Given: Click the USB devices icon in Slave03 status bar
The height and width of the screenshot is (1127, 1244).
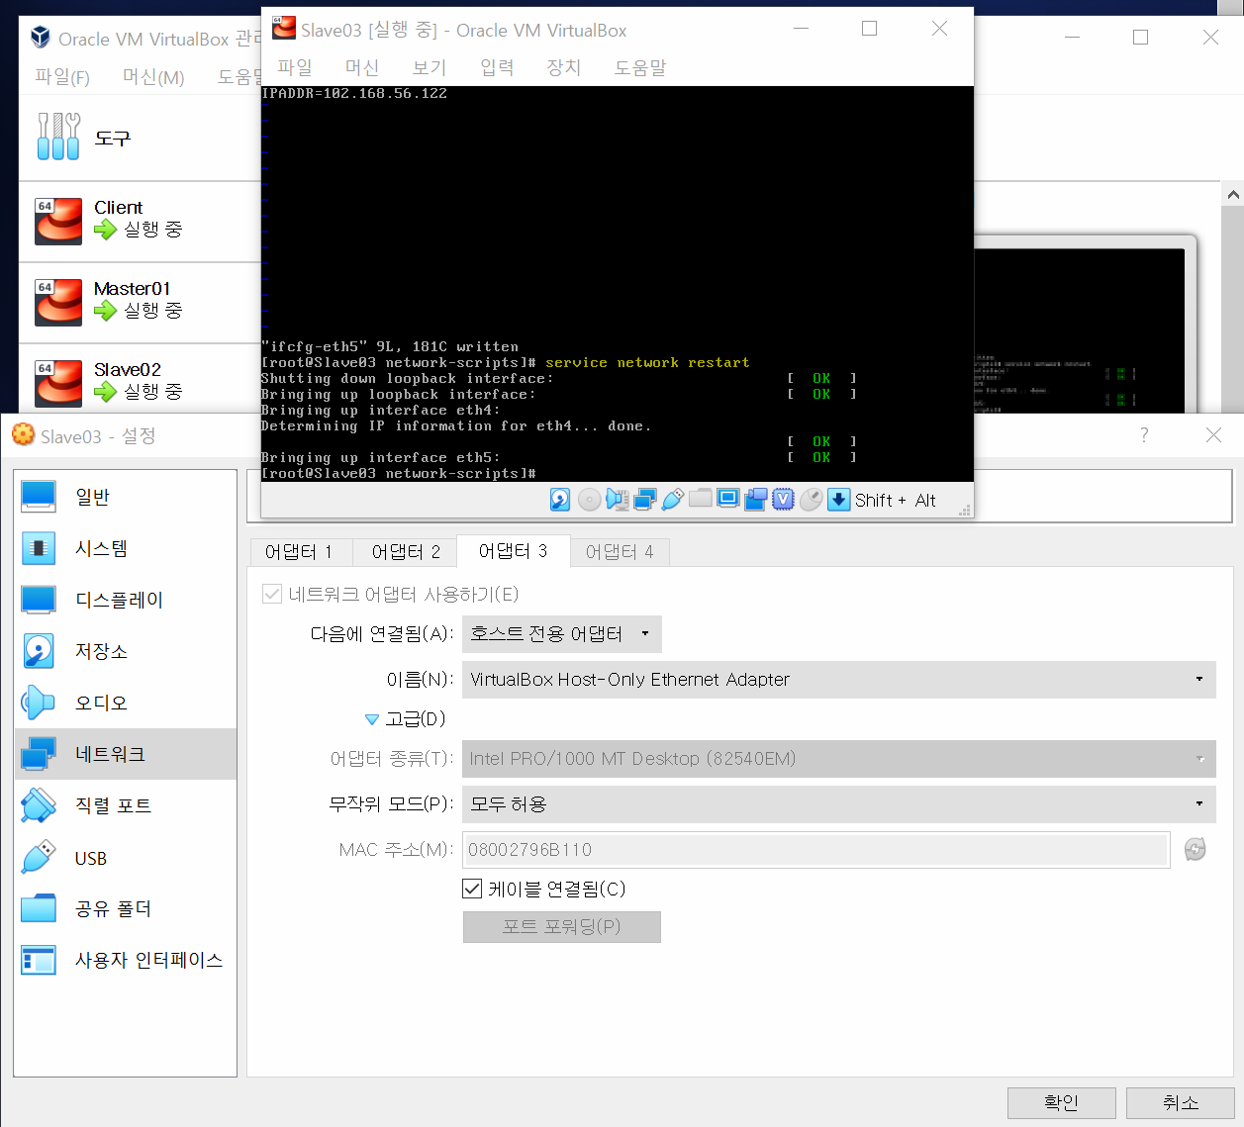Looking at the screenshot, I should point(672,500).
